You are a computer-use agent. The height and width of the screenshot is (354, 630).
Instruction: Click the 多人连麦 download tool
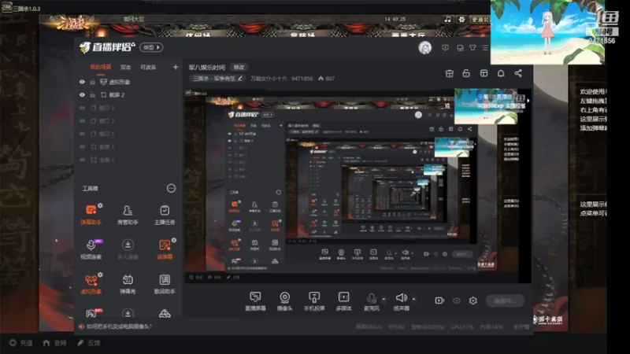[x=128, y=249]
